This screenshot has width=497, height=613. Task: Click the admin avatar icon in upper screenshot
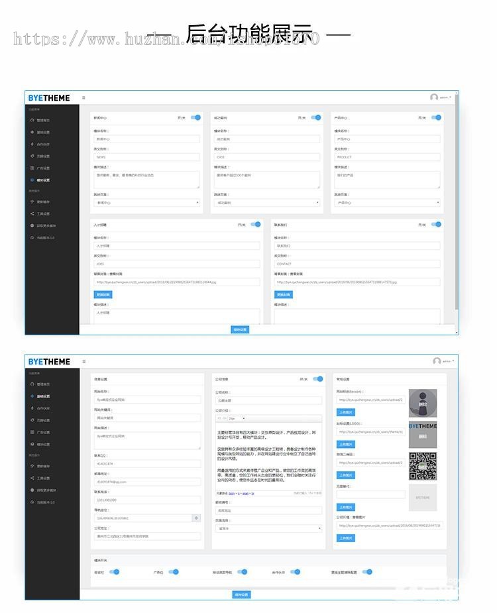click(433, 97)
